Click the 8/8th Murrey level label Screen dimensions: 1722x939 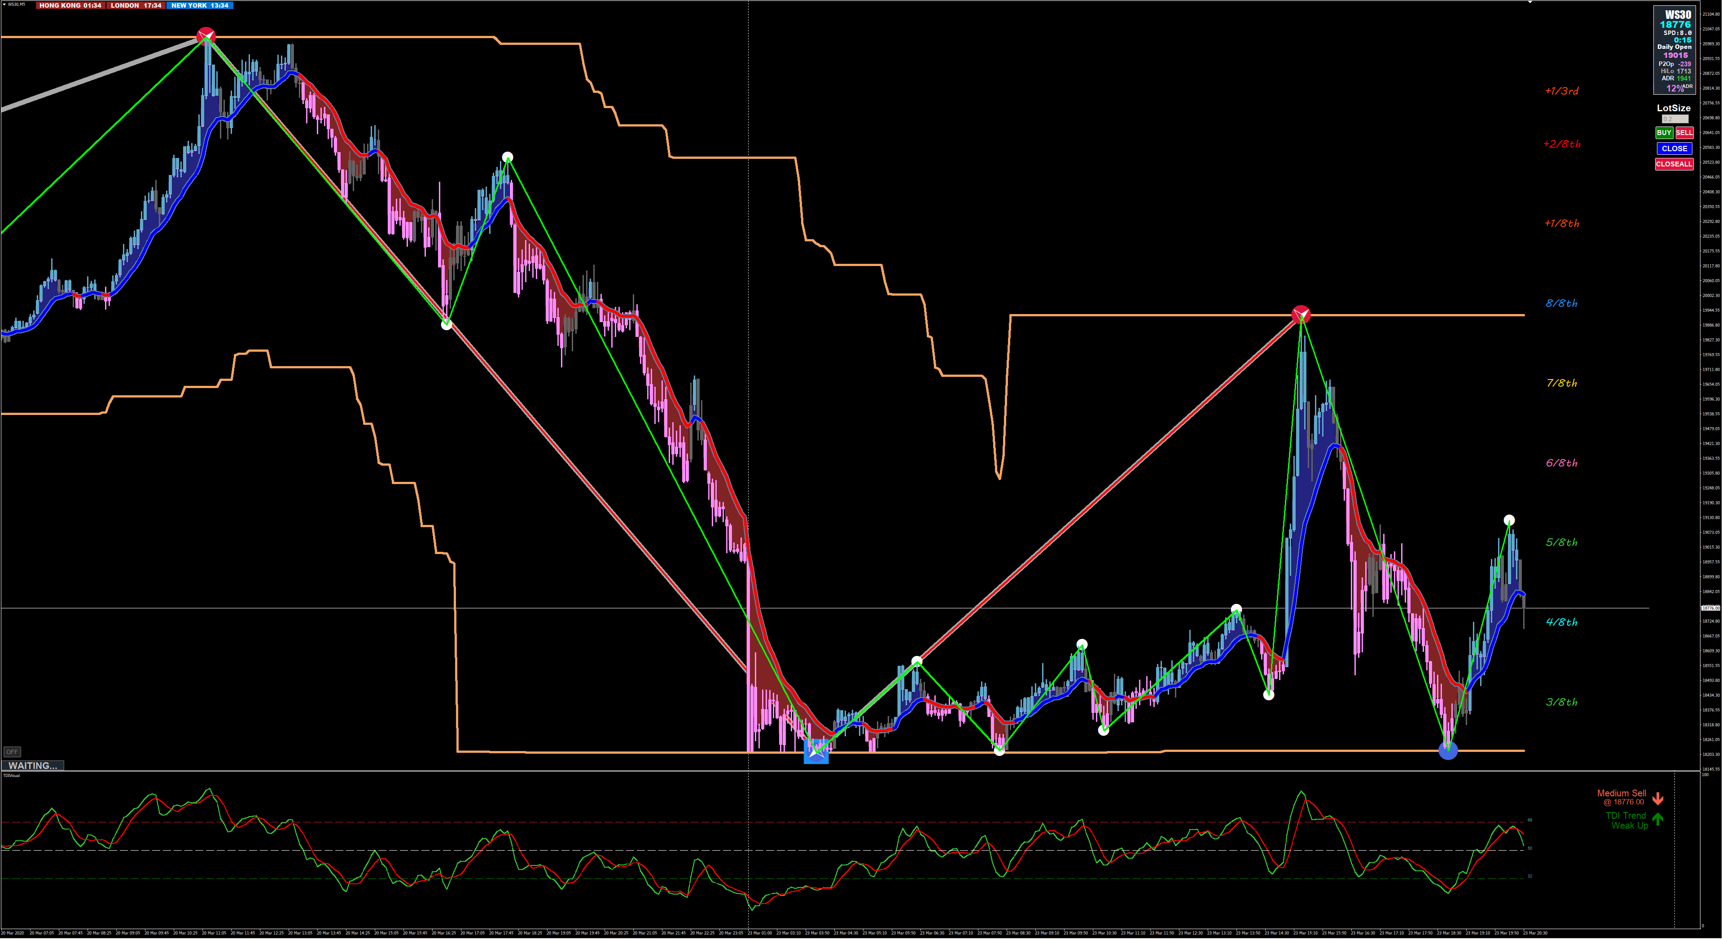pos(1561,303)
